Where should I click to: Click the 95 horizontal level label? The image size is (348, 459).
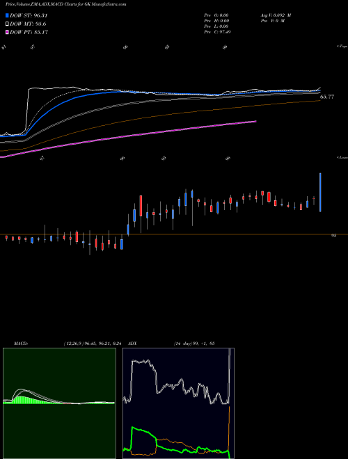[x=333, y=235]
